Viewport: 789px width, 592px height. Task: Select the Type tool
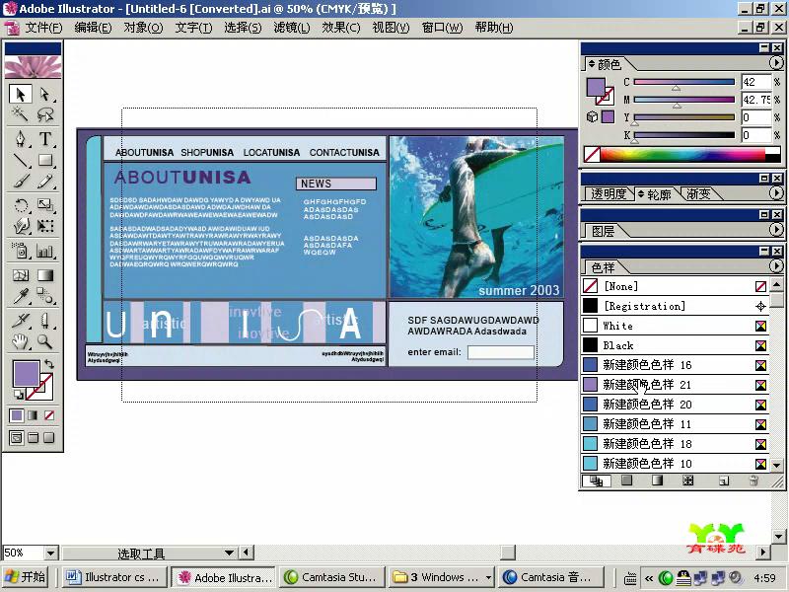pyautogui.click(x=44, y=139)
